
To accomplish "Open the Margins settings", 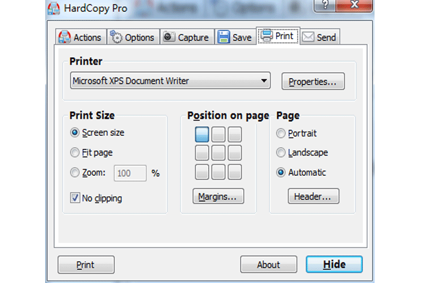I will click(218, 196).
